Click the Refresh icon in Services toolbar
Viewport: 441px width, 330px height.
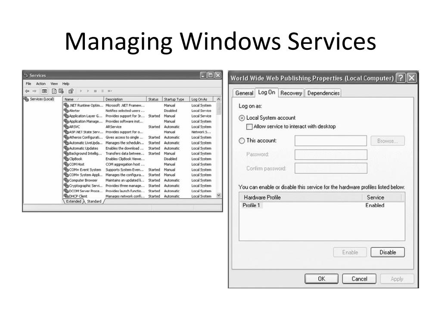(54, 91)
